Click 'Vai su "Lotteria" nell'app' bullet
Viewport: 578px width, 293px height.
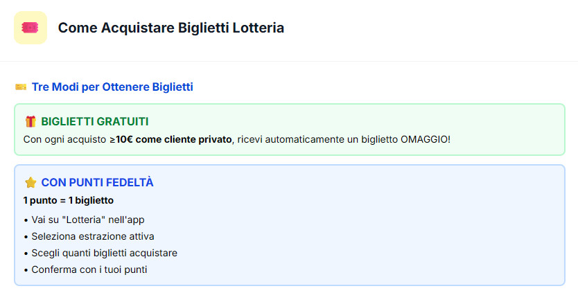88,220
